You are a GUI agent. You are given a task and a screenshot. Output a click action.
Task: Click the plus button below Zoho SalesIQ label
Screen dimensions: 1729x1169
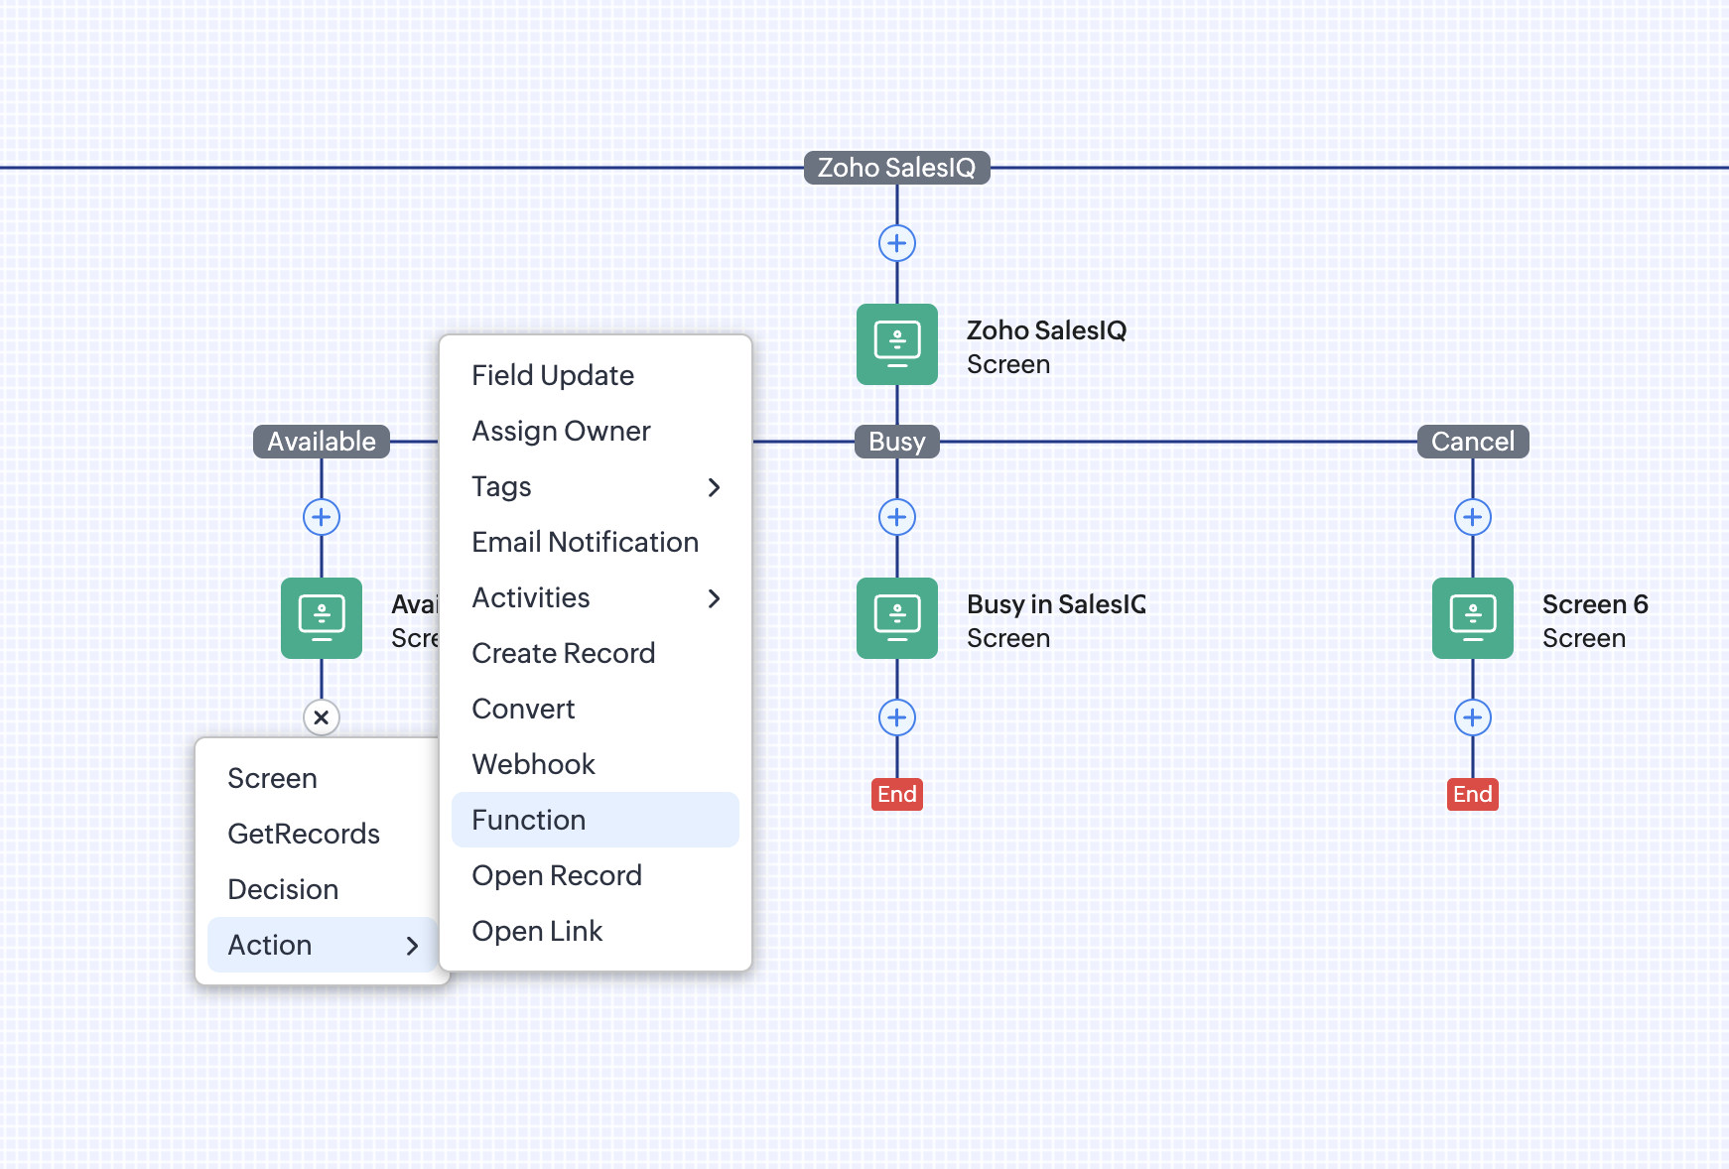(897, 243)
